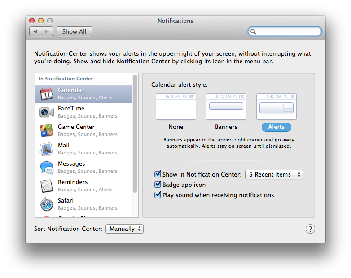Select the None alert style thumbnail
This screenshot has width=351, height=278.
point(175,106)
